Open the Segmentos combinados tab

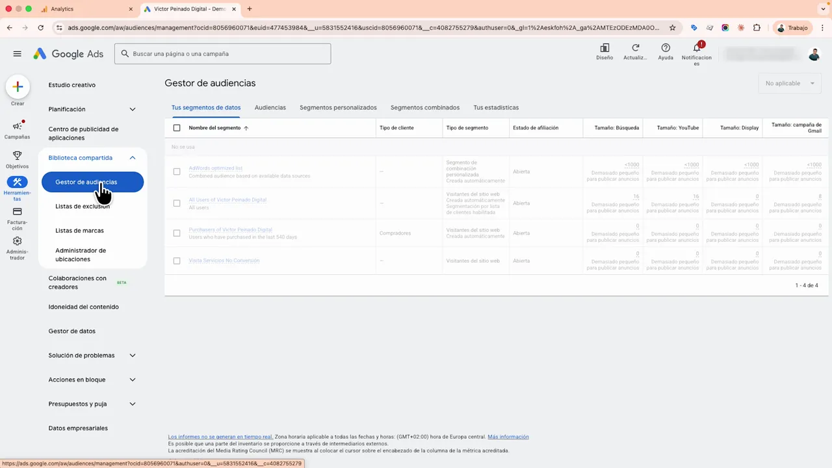tap(425, 108)
